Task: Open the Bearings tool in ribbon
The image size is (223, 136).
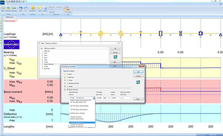Action: (x=8, y=9)
